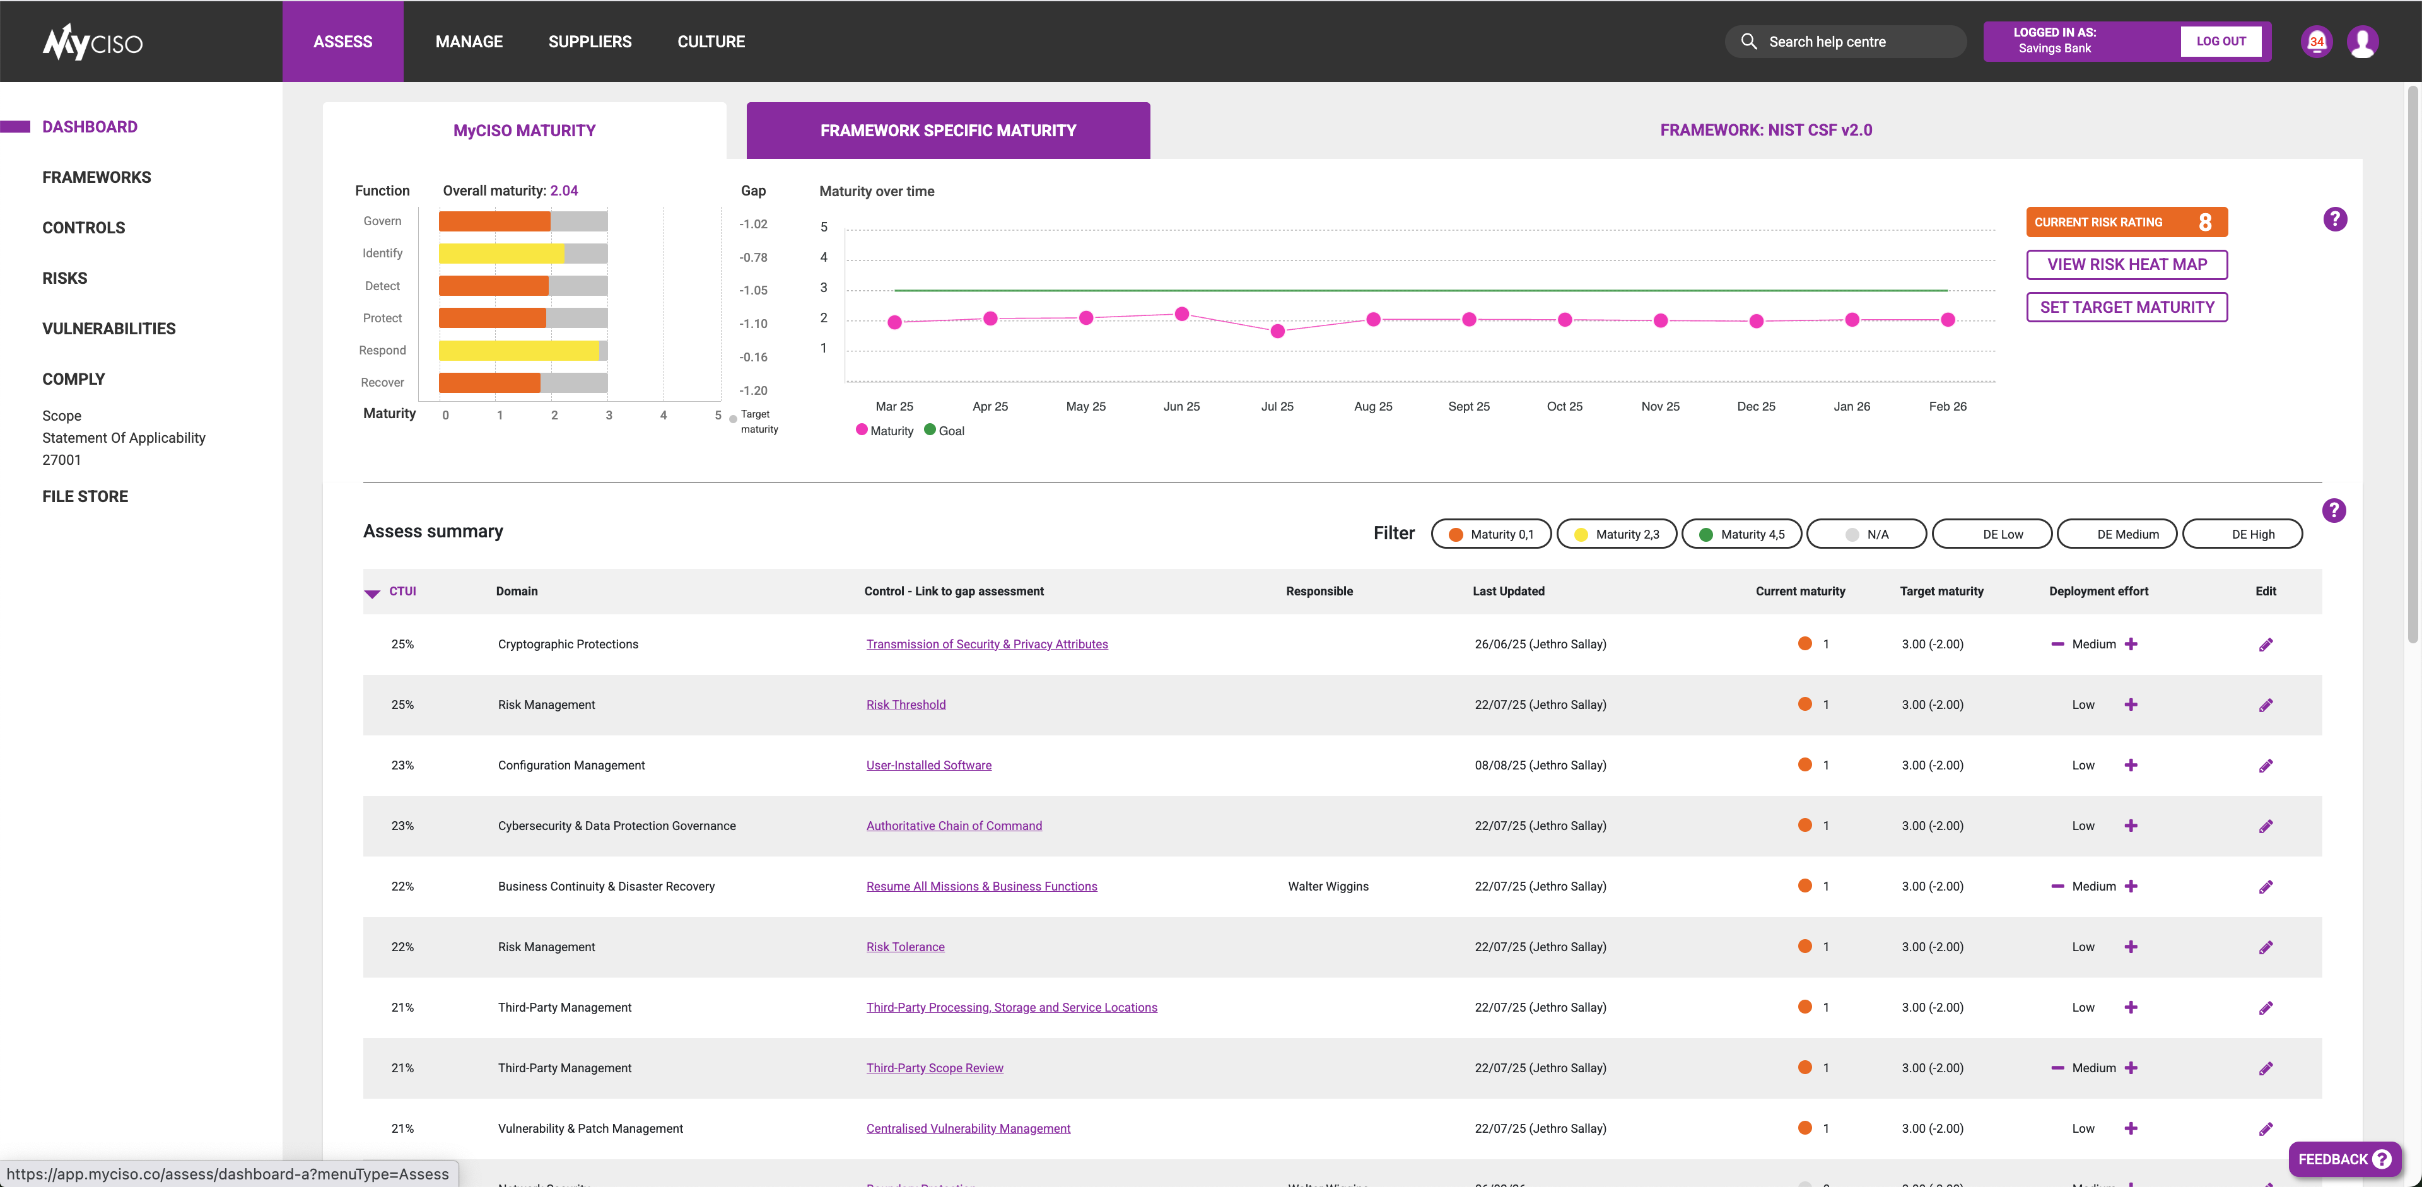Open the Risk Tolerance gap assessment link
Screen dimensions: 2422x1187
click(906, 947)
